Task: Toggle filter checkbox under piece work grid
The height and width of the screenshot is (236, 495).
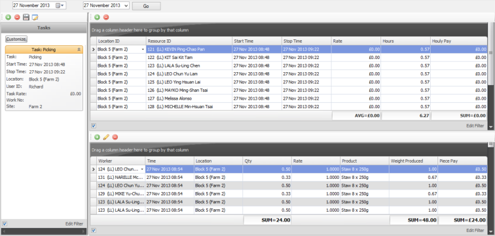Action: point(94,230)
